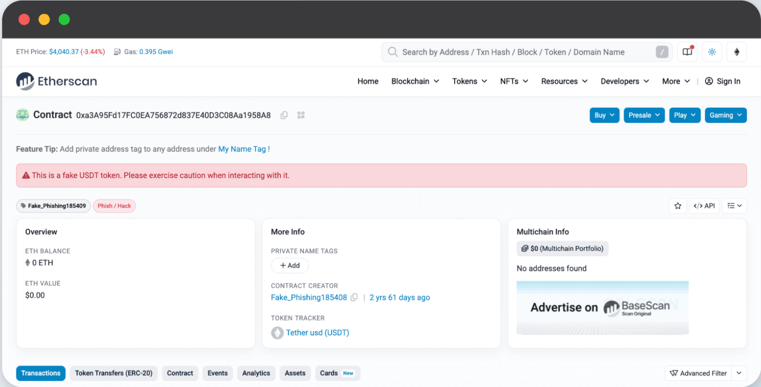761x387 pixels.
Task: Click the Advertise on BaseScan banner
Action: coord(603,307)
